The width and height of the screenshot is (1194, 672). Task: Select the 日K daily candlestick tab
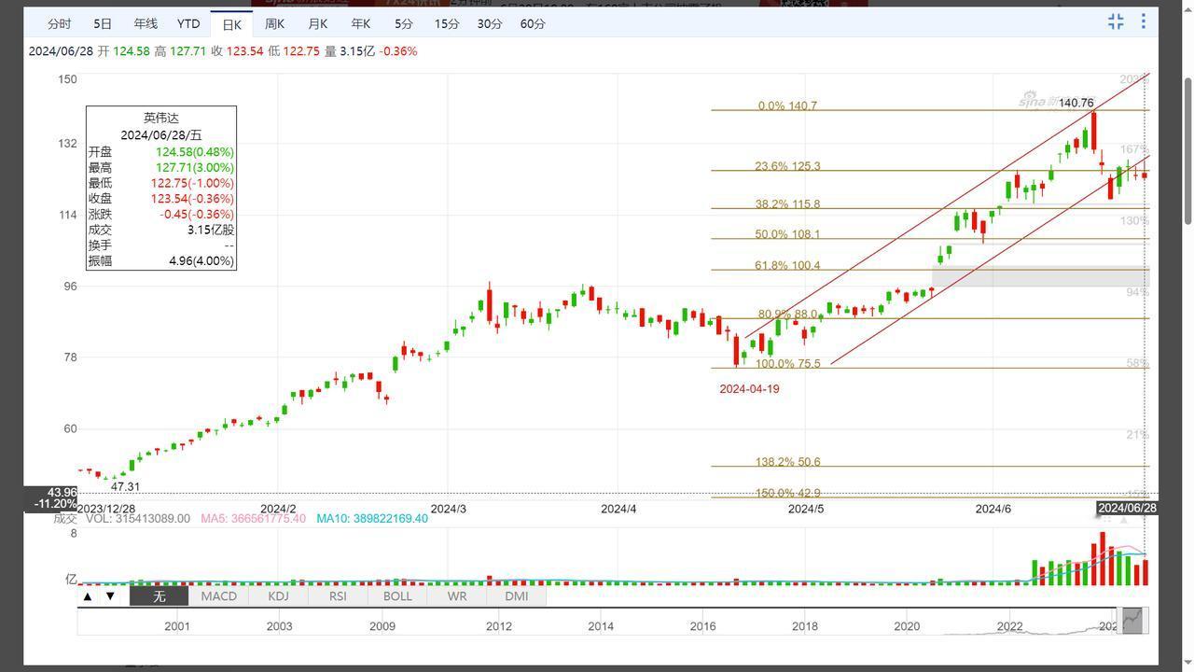231,24
